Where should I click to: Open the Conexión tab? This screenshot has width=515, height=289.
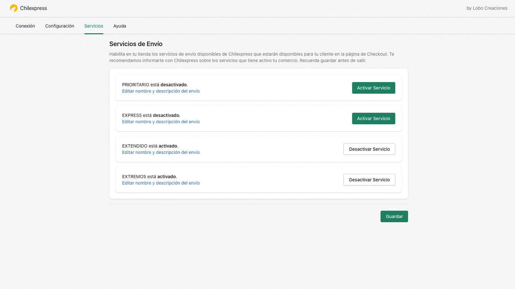pos(25,26)
